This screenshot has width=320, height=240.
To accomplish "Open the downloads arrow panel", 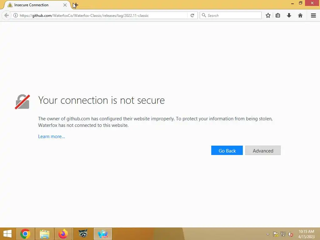I will click(x=289, y=16).
